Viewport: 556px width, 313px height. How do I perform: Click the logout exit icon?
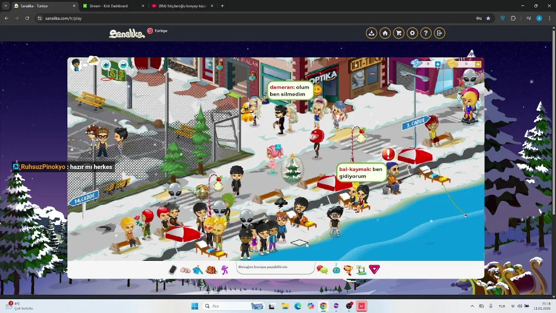(x=440, y=33)
